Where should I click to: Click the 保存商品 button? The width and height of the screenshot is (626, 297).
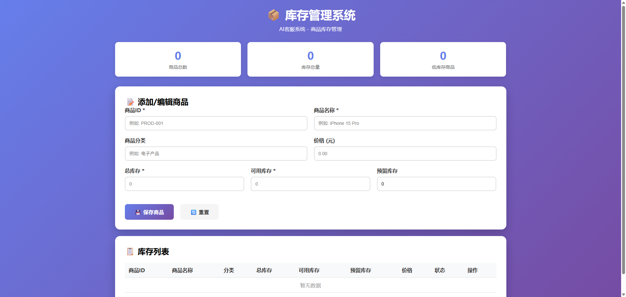(149, 212)
